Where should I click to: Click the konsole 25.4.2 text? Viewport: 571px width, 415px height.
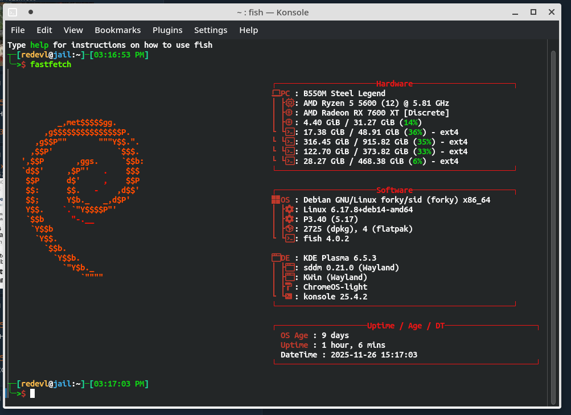[x=335, y=297]
